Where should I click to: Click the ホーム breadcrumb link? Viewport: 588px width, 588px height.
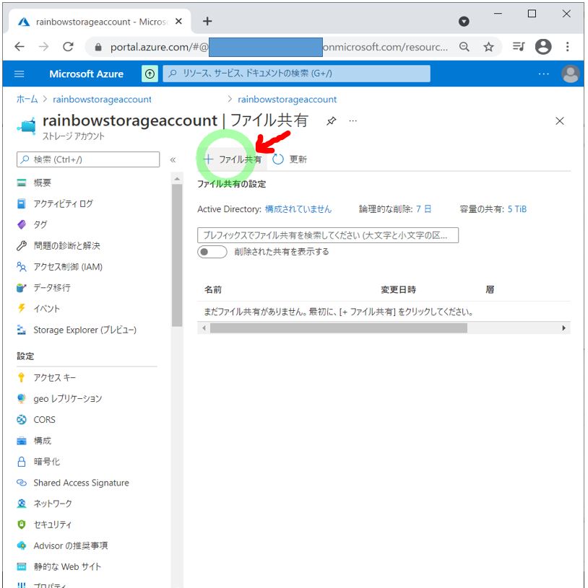click(27, 99)
